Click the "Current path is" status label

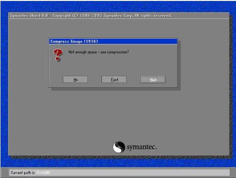point(23,173)
